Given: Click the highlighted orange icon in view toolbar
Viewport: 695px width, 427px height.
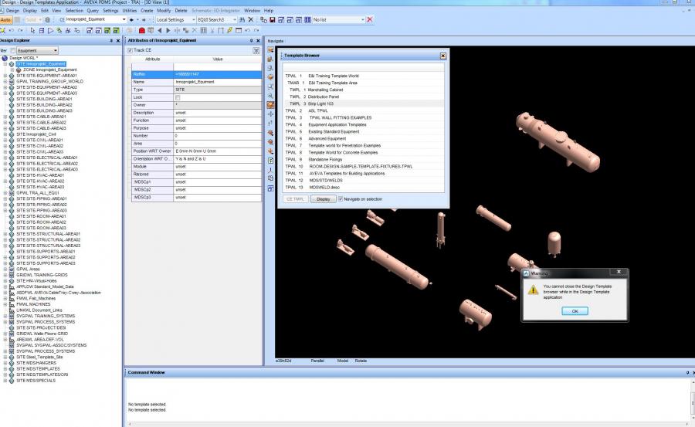Looking at the screenshot, I should (x=270, y=105).
